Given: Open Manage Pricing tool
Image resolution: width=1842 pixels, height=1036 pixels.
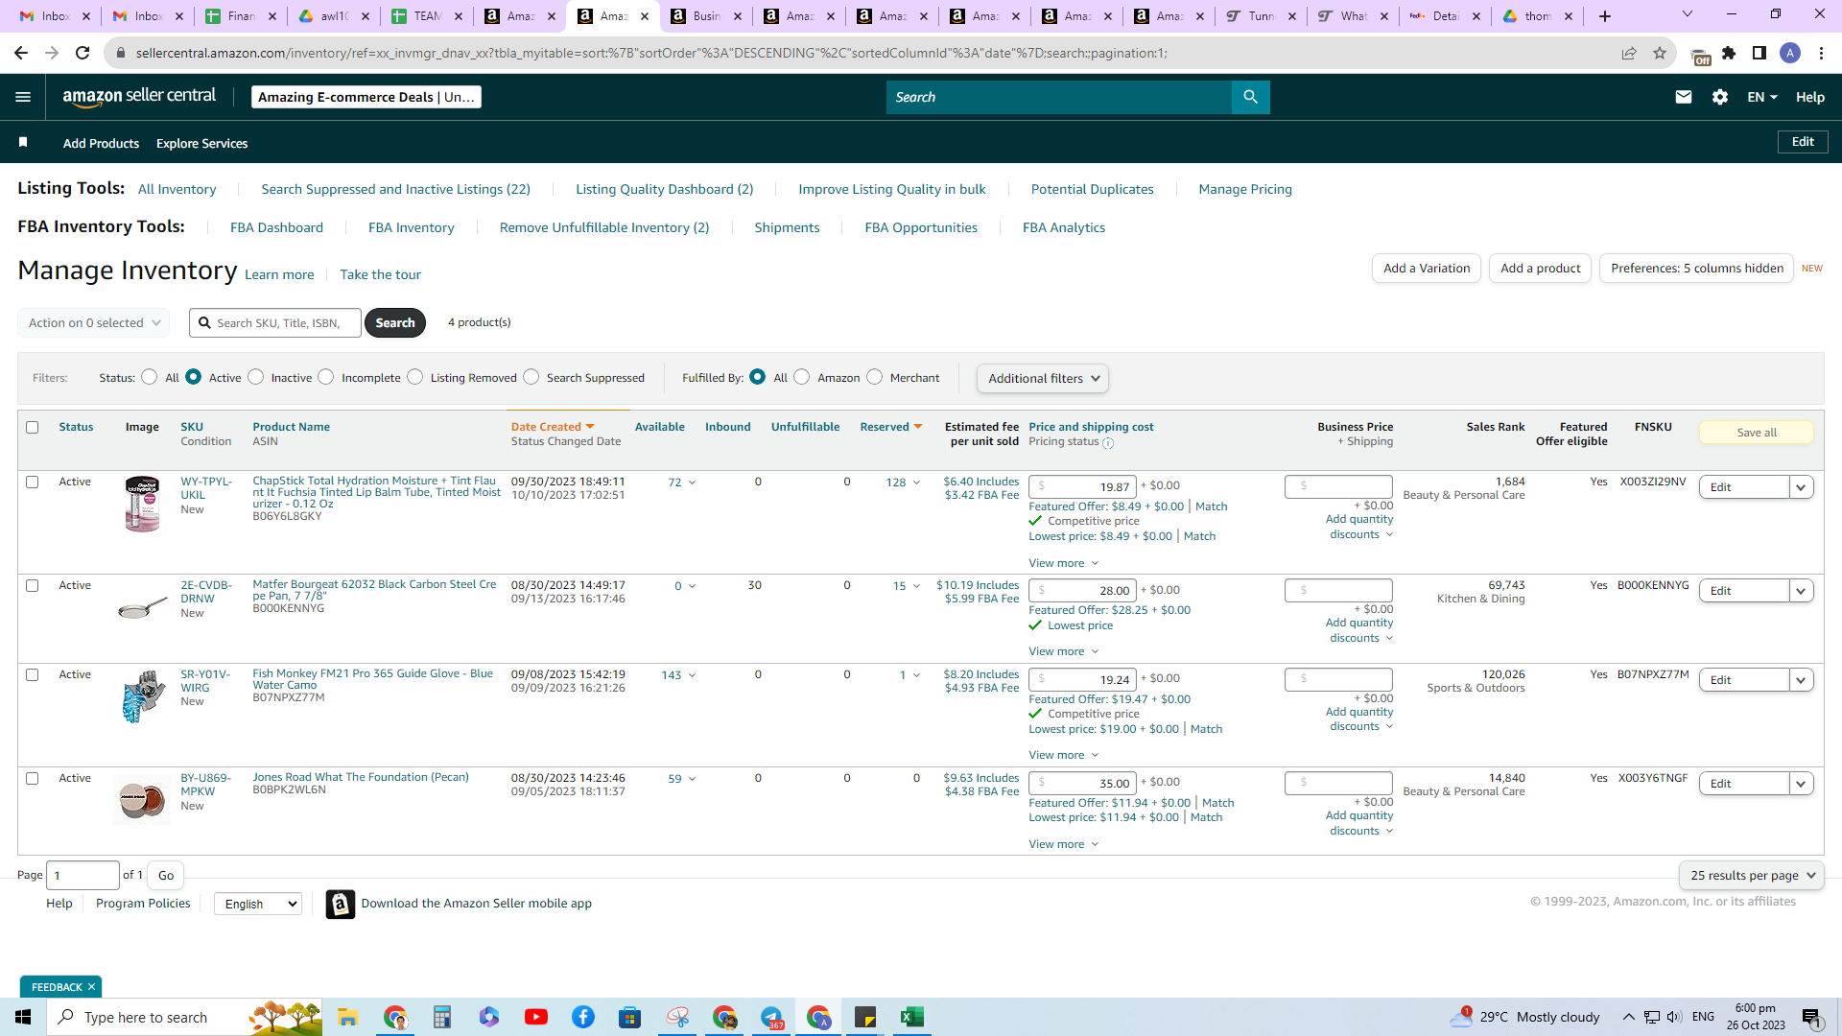Looking at the screenshot, I should [1245, 189].
